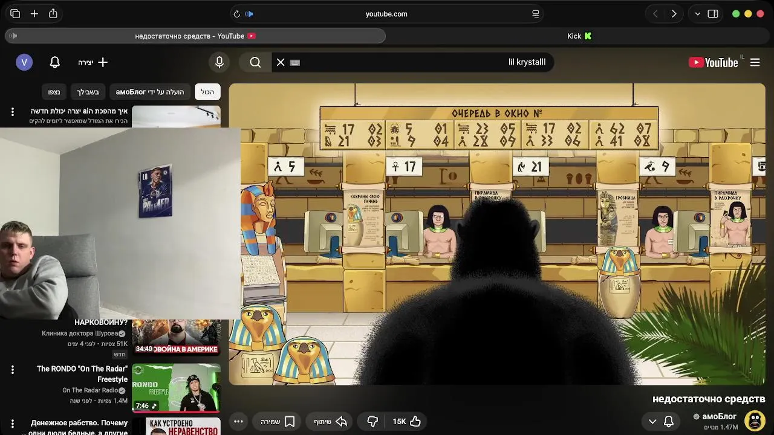Go to YouTube home via logo
This screenshot has width=774, height=435.
tap(713, 62)
